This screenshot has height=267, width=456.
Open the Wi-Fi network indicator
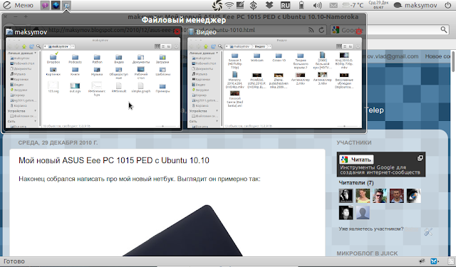[229, 5]
